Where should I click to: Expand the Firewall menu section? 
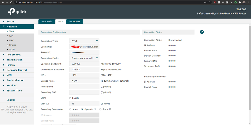click(x=11, y=65)
